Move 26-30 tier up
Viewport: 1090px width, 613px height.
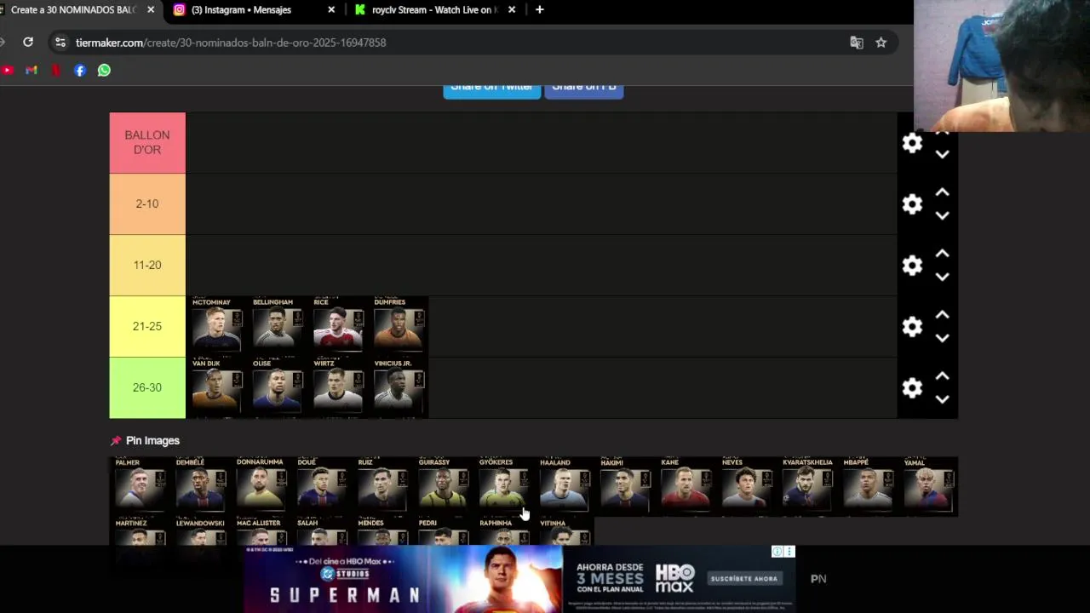pos(942,376)
